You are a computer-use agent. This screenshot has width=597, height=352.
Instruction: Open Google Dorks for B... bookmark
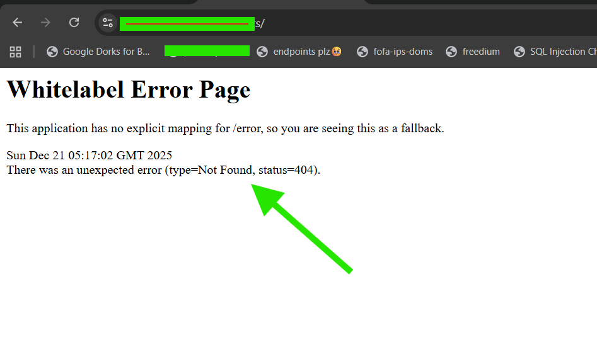click(x=98, y=52)
